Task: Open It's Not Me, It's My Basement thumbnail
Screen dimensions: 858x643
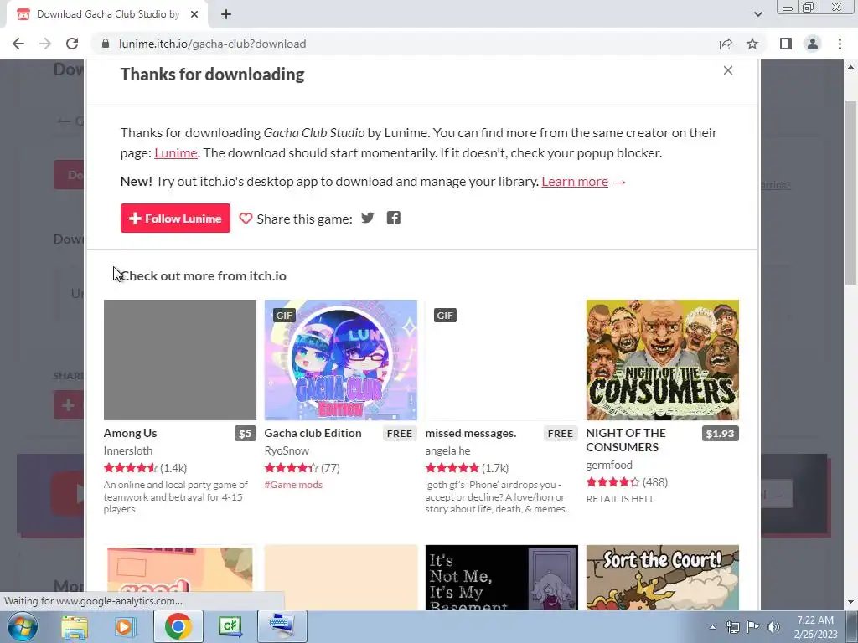Action: (x=501, y=577)
